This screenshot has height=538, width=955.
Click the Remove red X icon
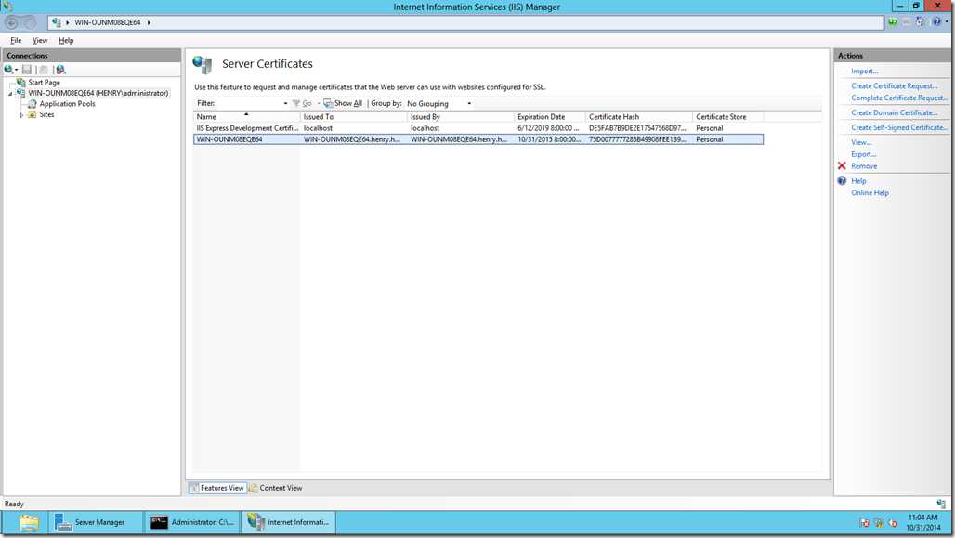tap(842, 165)
